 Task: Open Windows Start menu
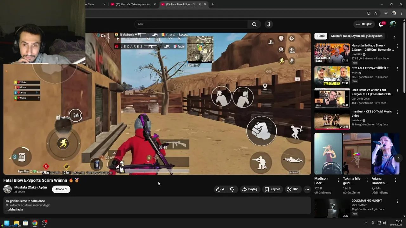tap(7, 223)
